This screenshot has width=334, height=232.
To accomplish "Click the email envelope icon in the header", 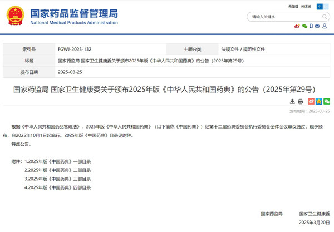I will [317, 26].
